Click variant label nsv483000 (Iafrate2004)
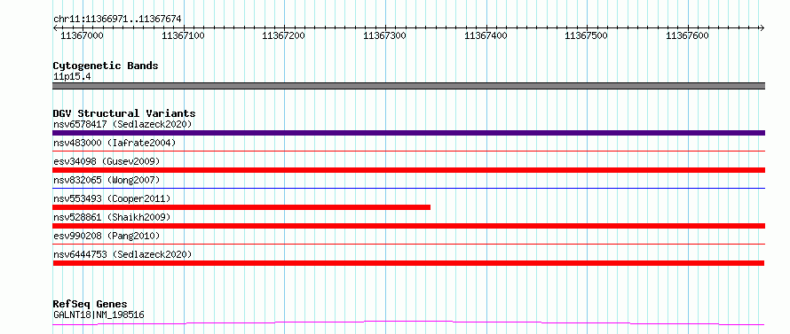 115,143
